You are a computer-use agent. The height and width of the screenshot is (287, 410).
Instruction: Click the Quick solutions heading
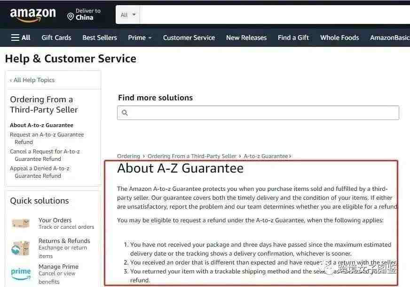39,201
